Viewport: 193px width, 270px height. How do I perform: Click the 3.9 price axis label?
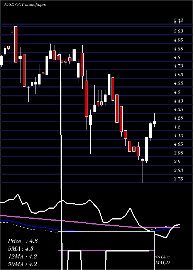coord(177,162)
